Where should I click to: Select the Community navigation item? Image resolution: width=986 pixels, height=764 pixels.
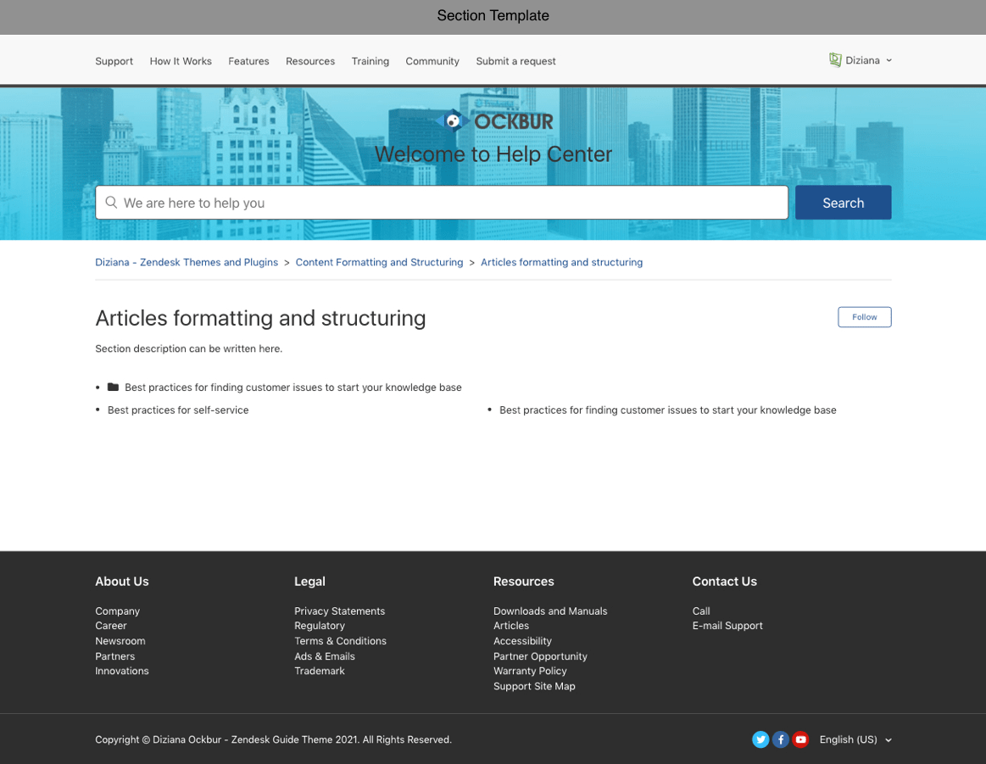point(432,61)
